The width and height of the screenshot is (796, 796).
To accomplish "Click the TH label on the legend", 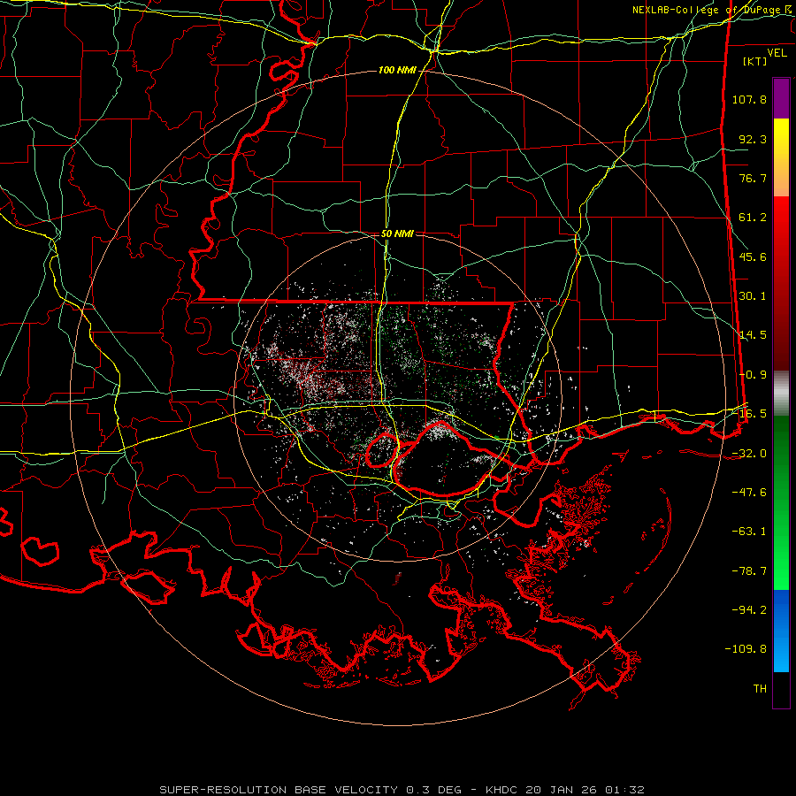I will pos(760,689).
